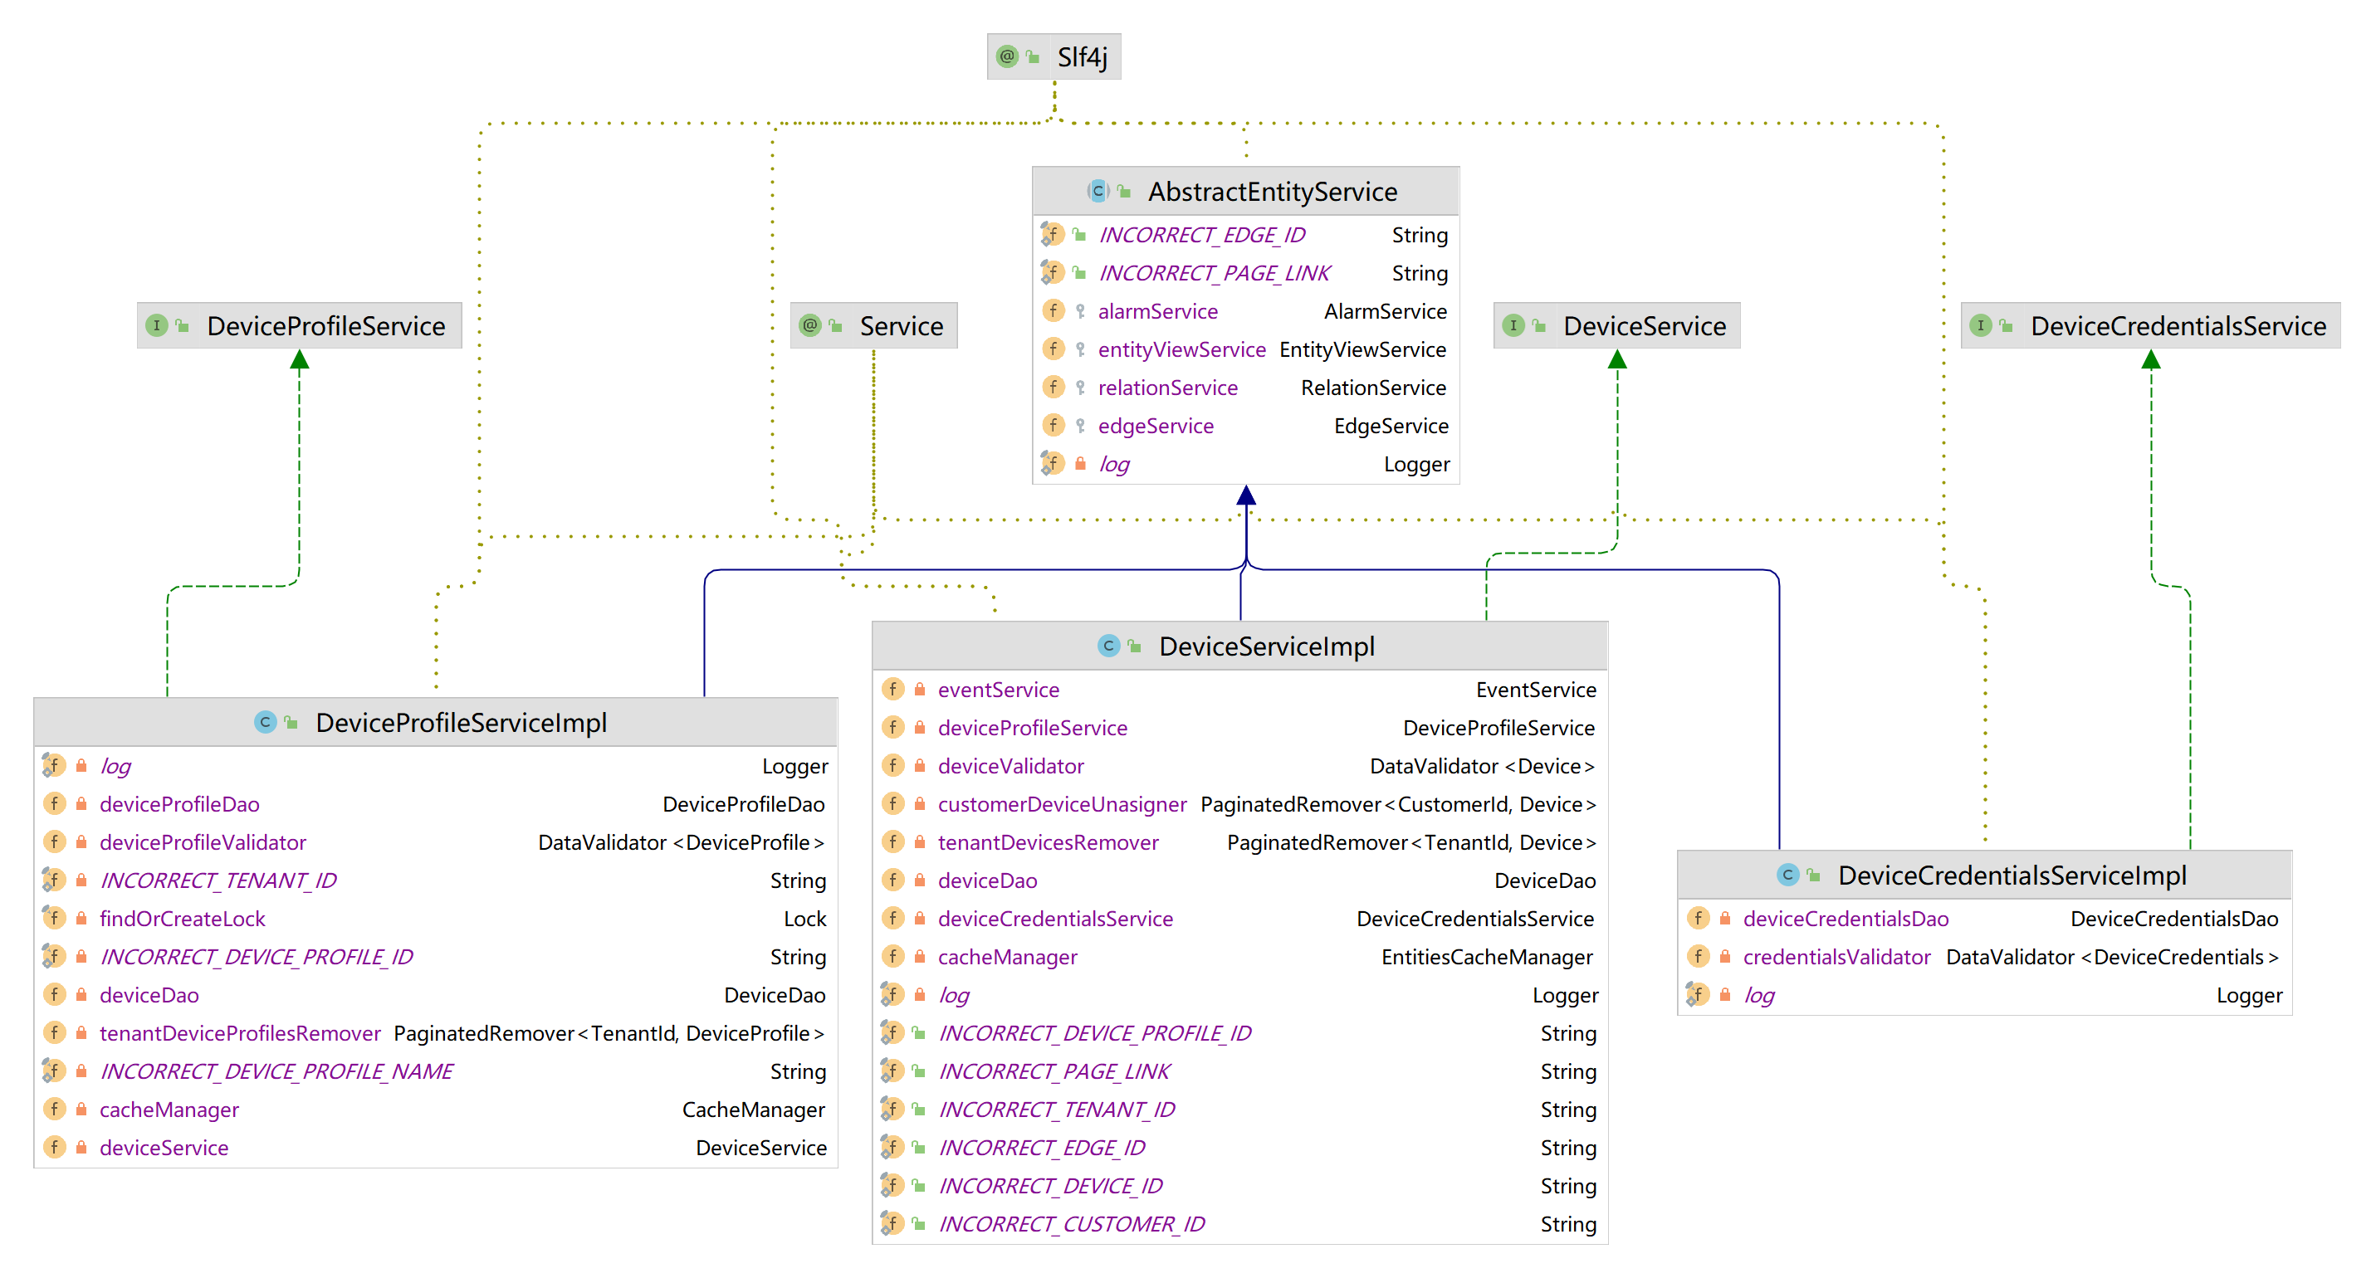Select the credentialsValidator field
Viewport: 2376px width, 1278px height.
(1836, 957)
